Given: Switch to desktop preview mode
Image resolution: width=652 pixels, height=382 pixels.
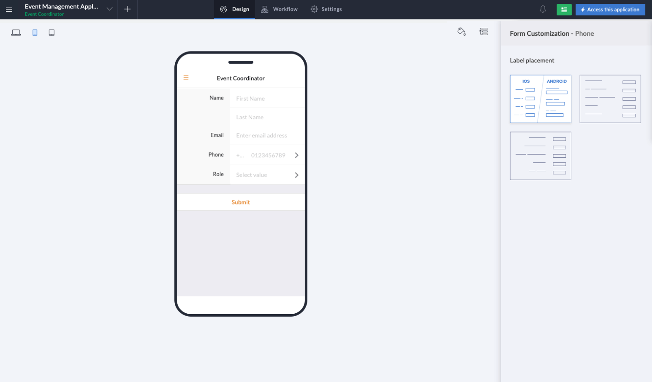Looking at the screenshot, I should [16, 32].
